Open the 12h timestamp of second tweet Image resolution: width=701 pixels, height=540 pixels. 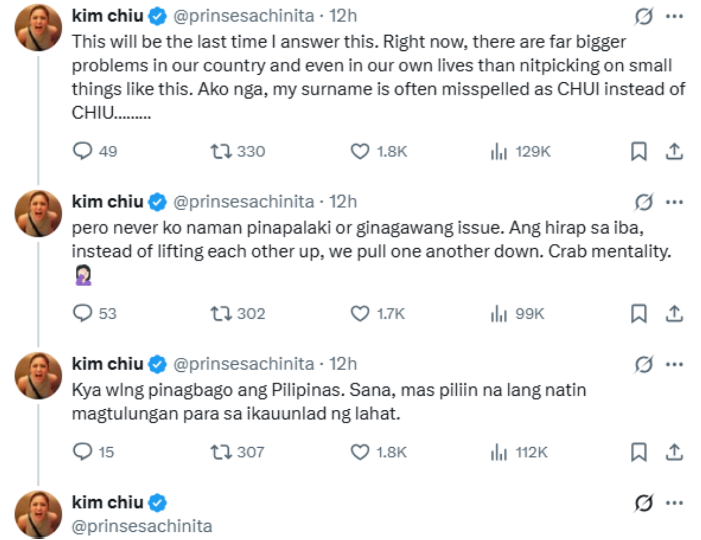tap(343, 202)
